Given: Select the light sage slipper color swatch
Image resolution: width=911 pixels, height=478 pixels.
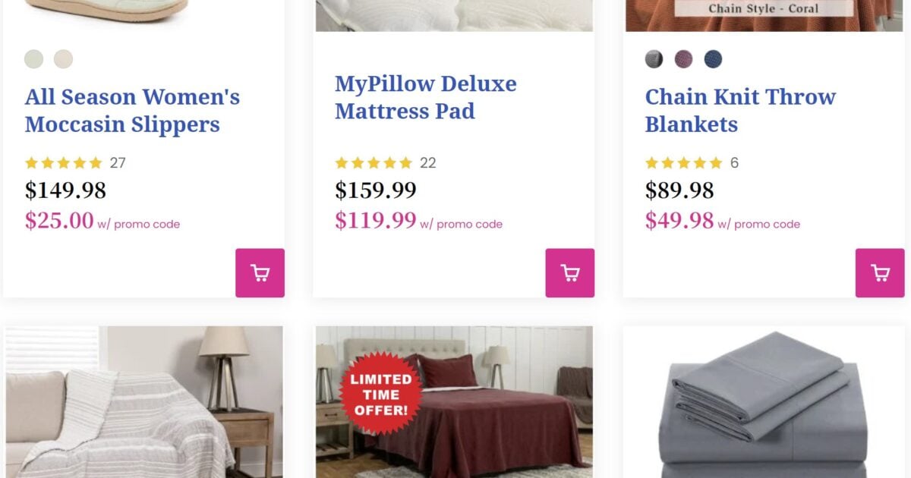Looking at the screenshot, I should point(34,59).
